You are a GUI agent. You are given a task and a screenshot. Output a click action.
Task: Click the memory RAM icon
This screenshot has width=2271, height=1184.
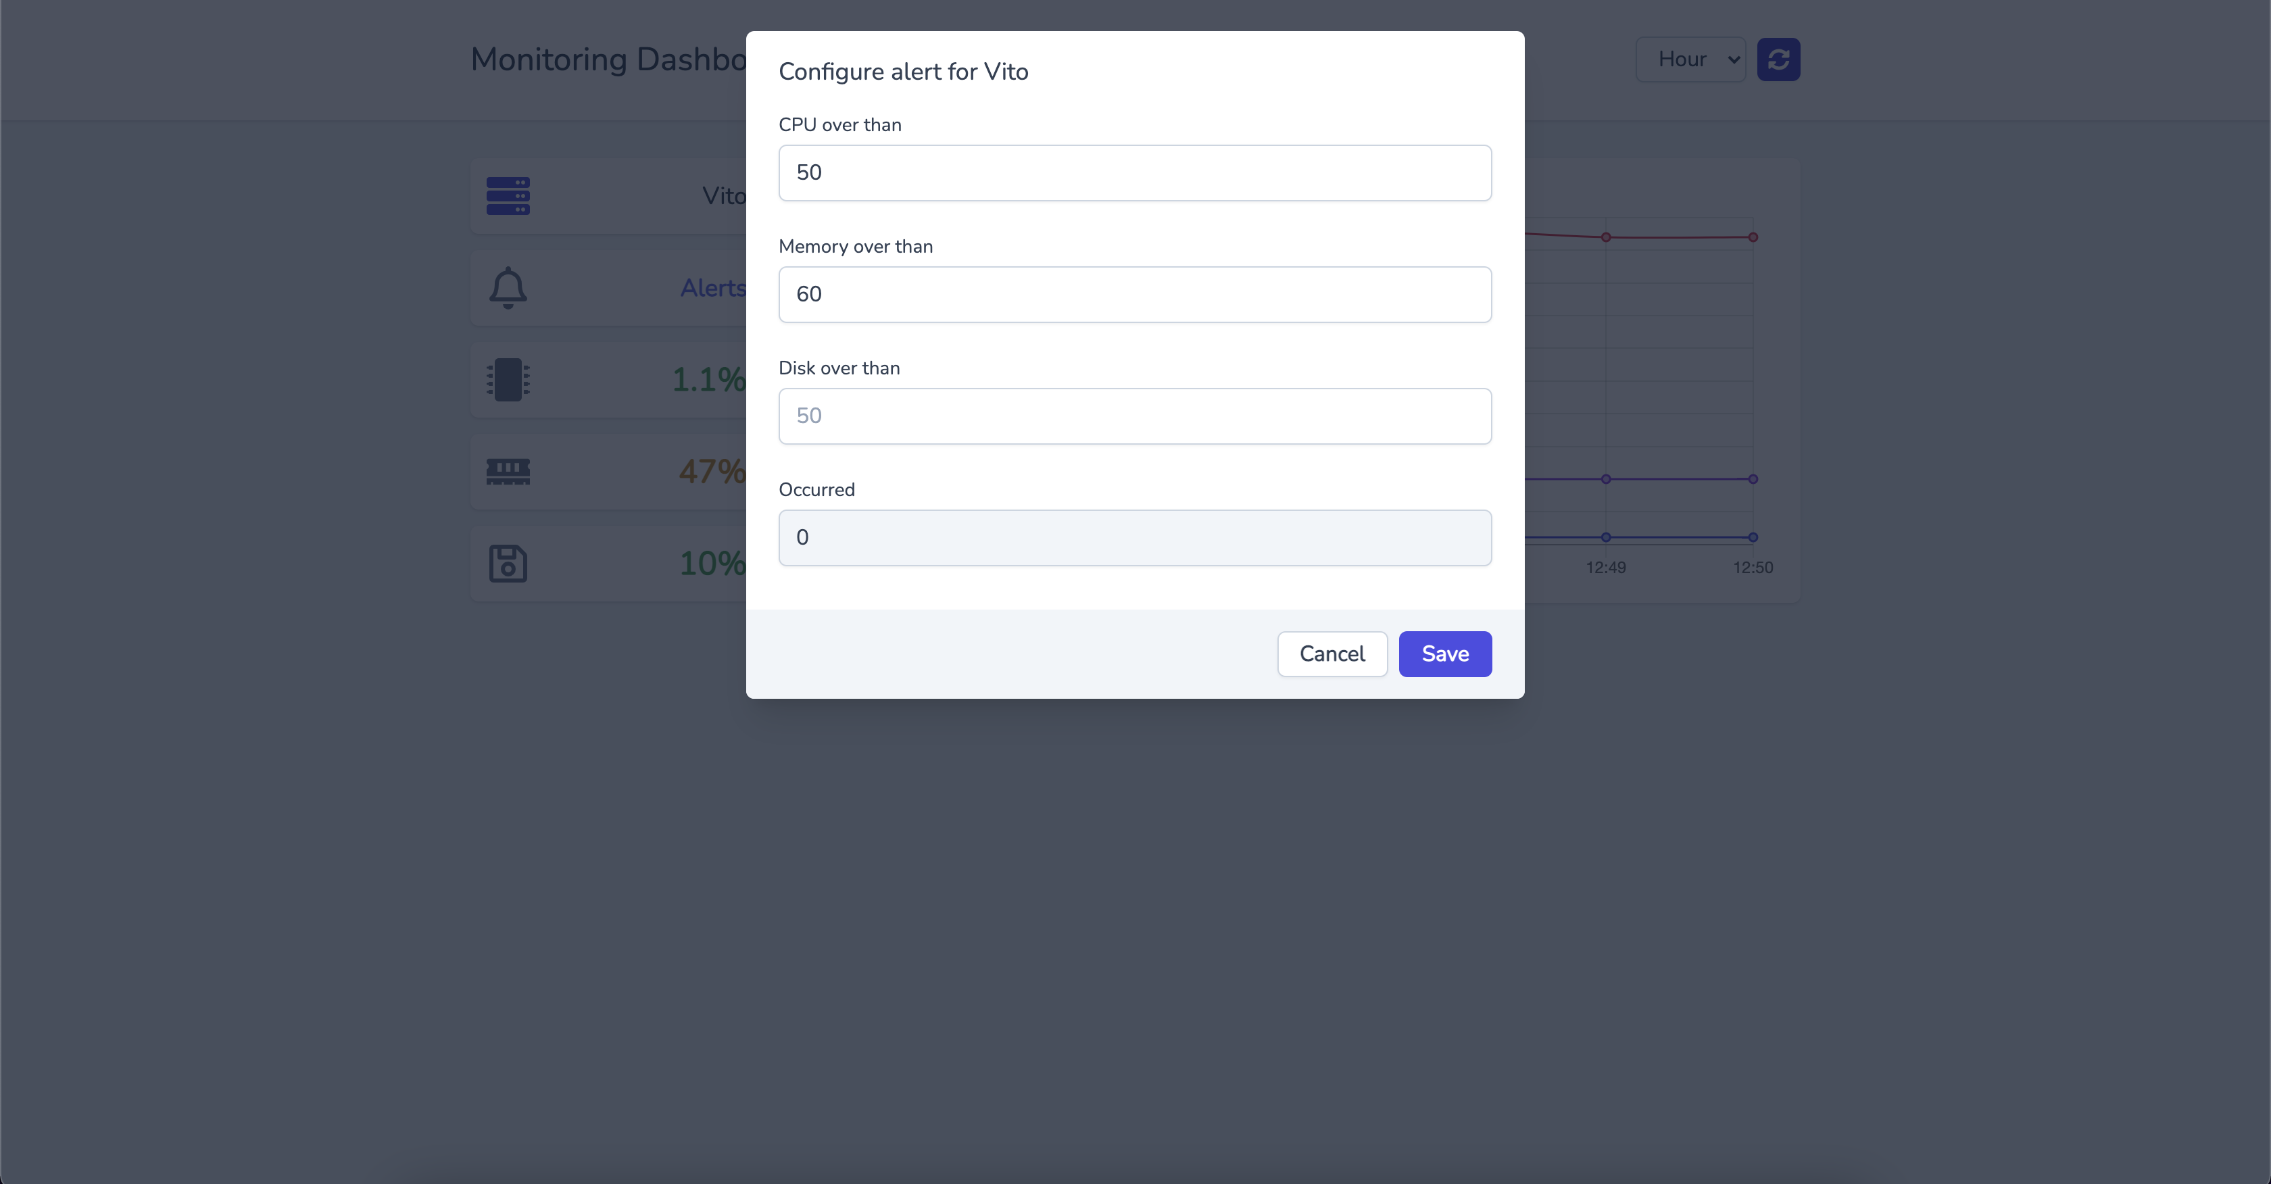(508, 472)
